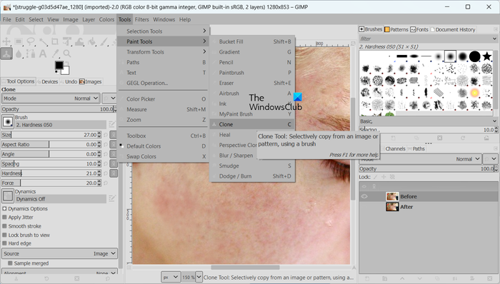Open brush editor icon beside Hardness 050

pyautogui.click(x=111, y=124)
